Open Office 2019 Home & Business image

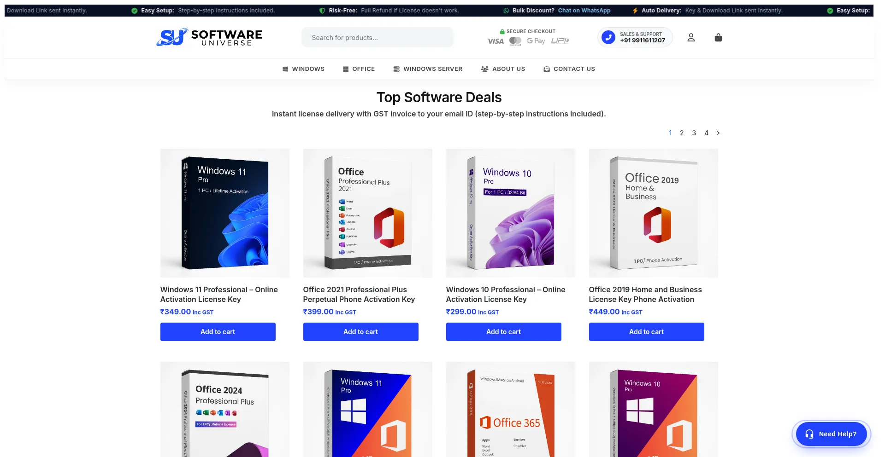pyautogui.click(x=654, y=213)
